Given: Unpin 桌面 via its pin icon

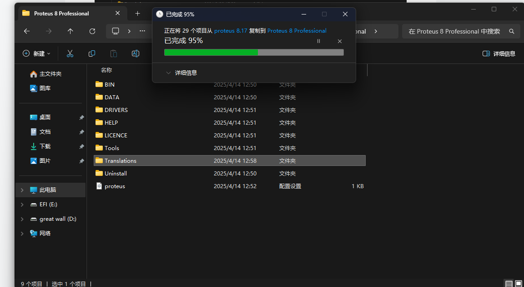Looking at the screenshot, I should [x=81, y=117].
